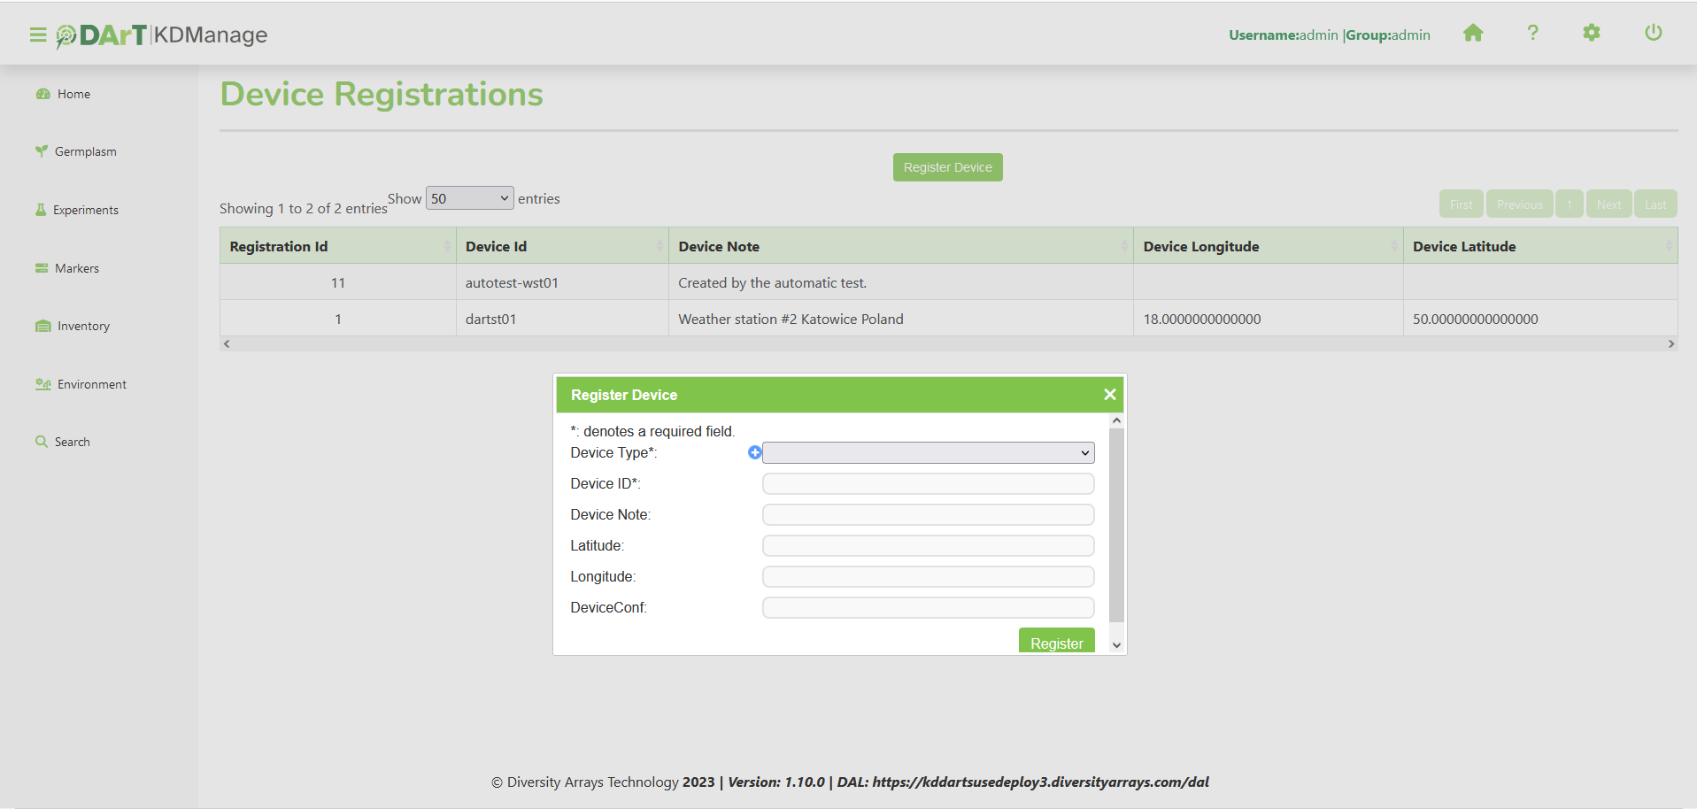Close the Register Device dialog
Image resolution: width=1697 pixels, height=809 pixels.
click(1109, 395)
